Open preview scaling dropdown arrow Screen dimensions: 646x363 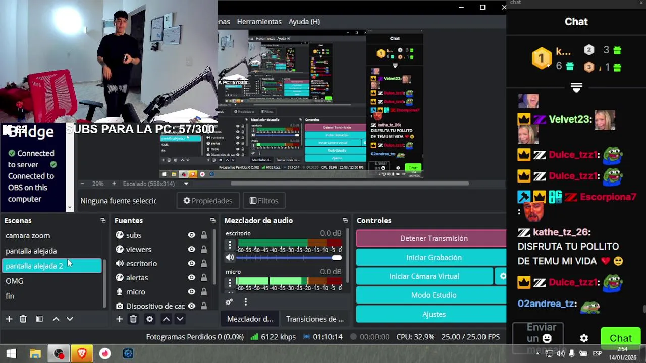[x=186, y=184]
